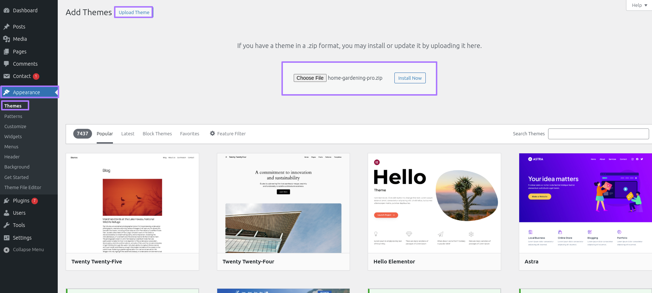Image resolution: width=652 pixels, height=293 pixels.
Task: Click the Search Themes input field
Action: pos(598,134)
